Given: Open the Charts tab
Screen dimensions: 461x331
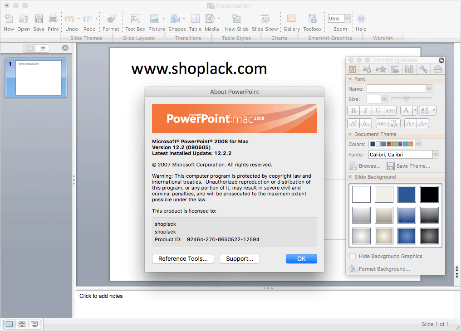Looking at the screenshot, I should coord(280,38).
